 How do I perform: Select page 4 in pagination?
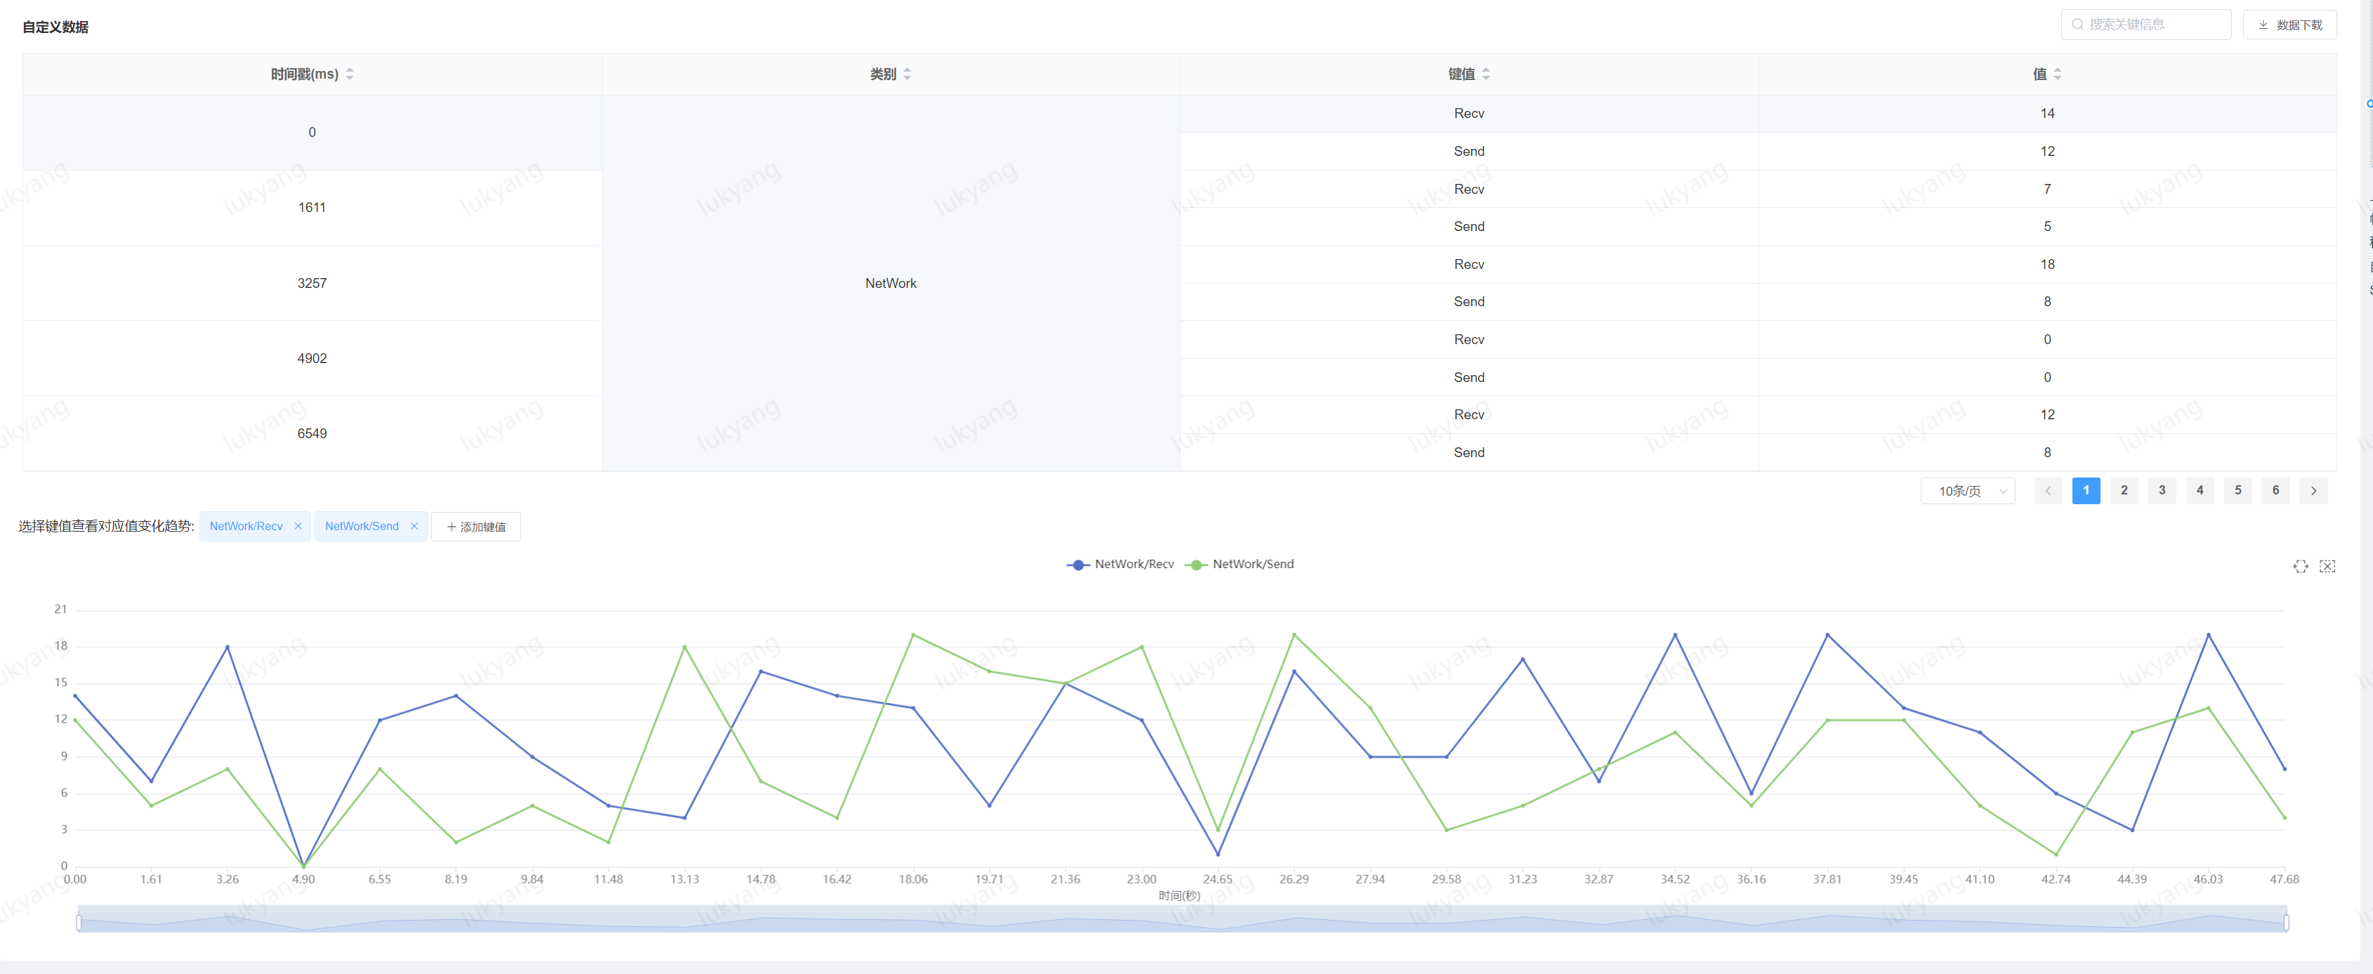[2200, 490]
